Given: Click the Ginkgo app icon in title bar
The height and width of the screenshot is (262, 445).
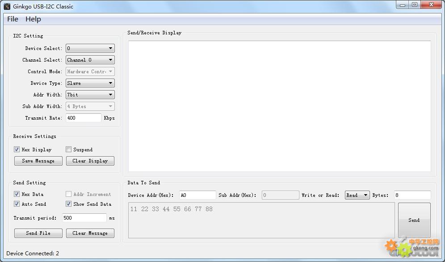Looking at the screenshot, I should coord(7,6).
